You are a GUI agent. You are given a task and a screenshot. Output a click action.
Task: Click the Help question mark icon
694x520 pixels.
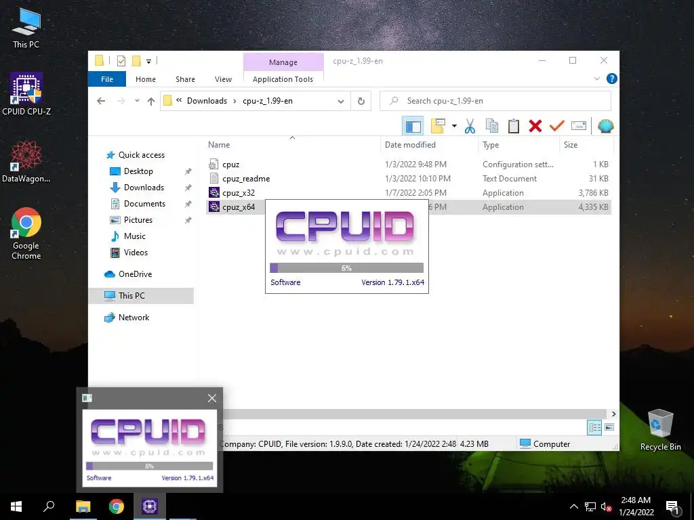(612, 79)
